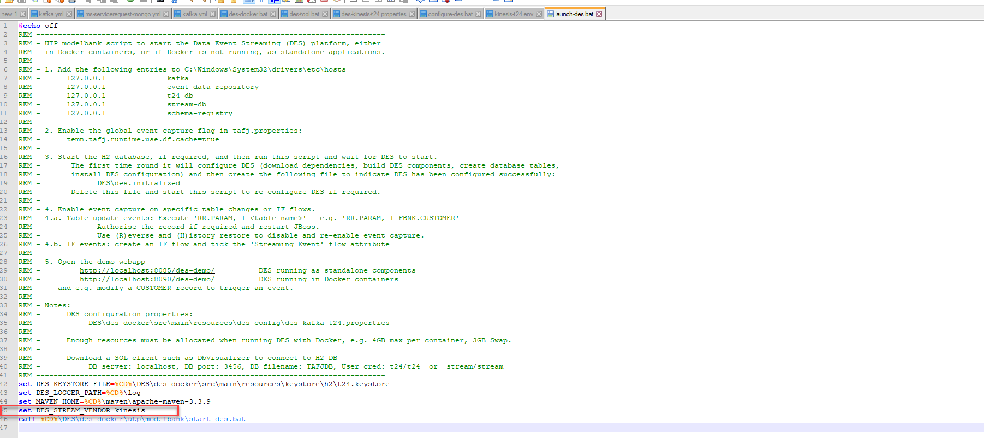
Task: Close the configure-des.bat tab
Action: pyautogui.click(x=479, y=14)
